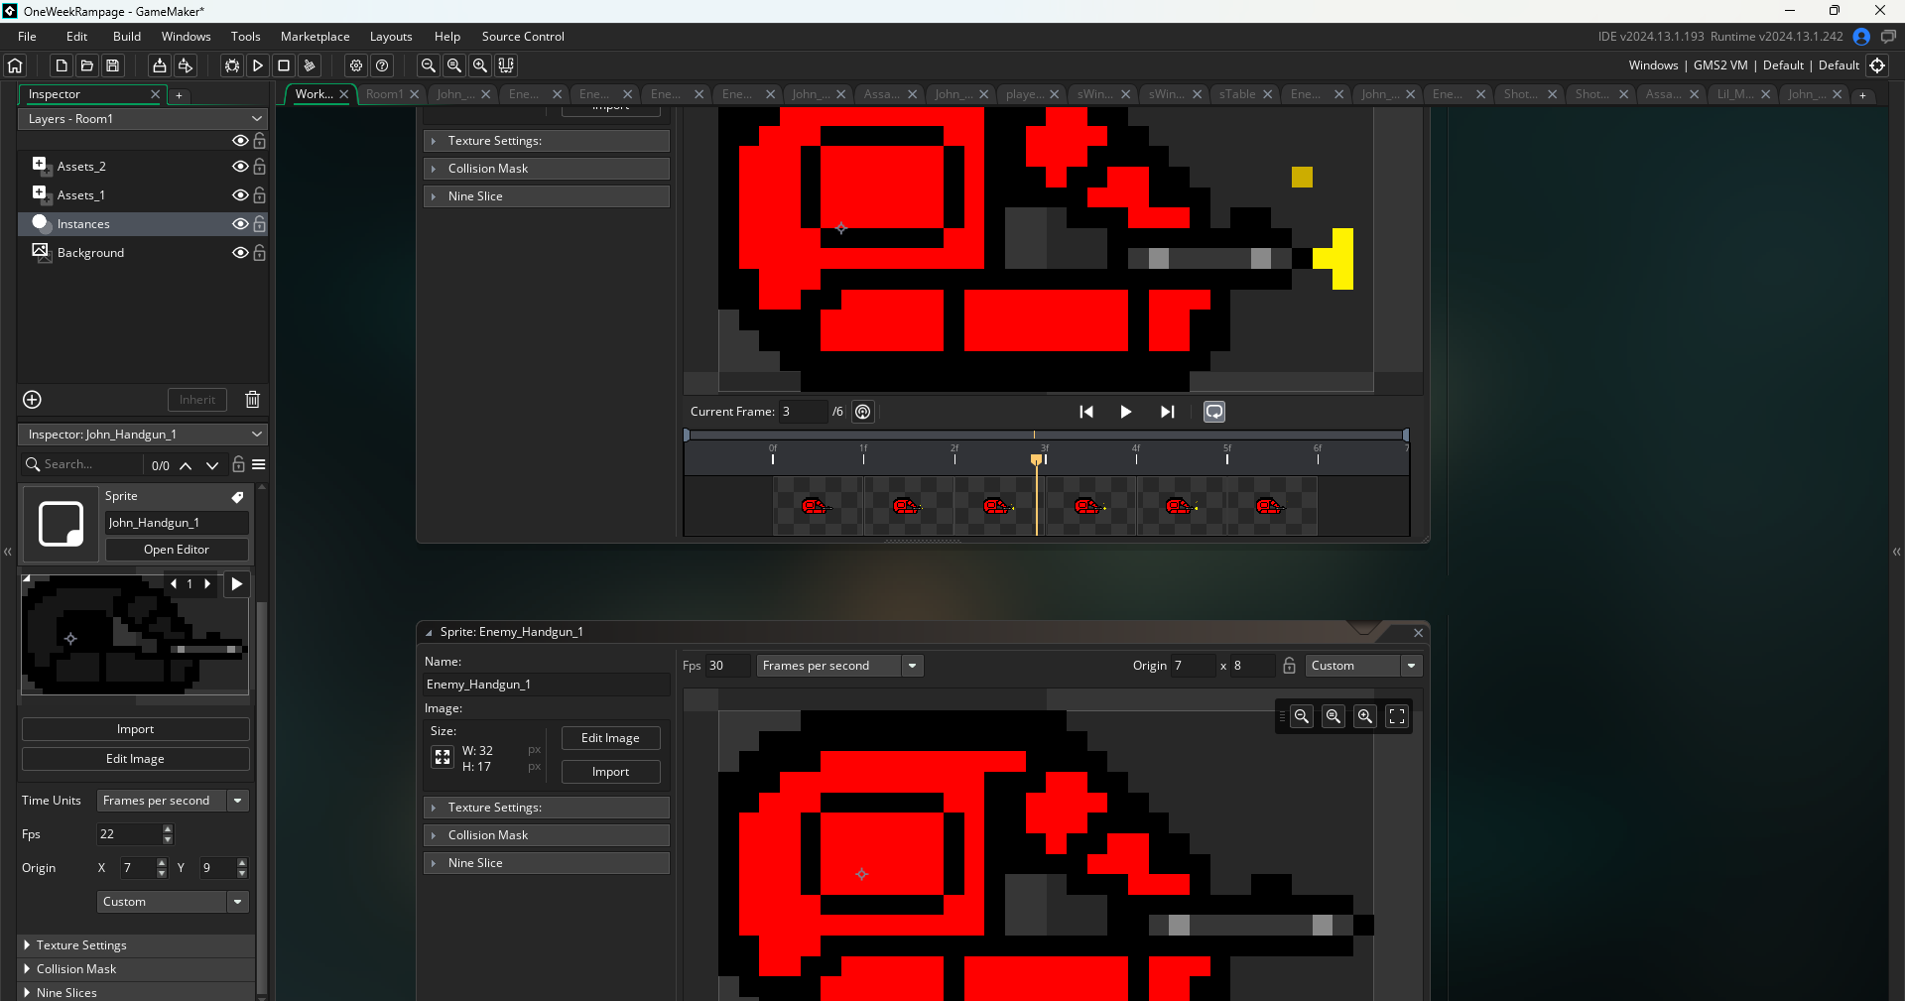The image size is (1905, 1001).
Task: Jump to the last frame of animation
Action: [1168, 412]
